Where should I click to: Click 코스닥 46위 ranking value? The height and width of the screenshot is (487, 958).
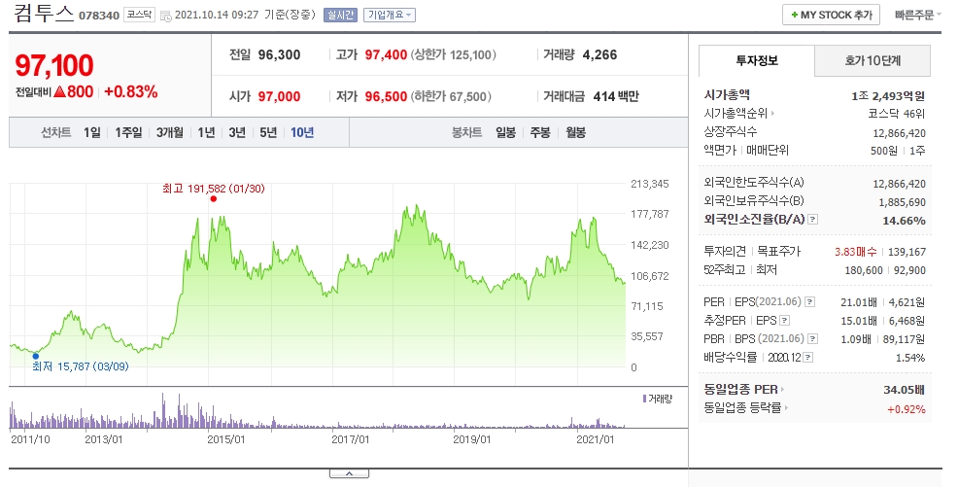pos(896,114)
